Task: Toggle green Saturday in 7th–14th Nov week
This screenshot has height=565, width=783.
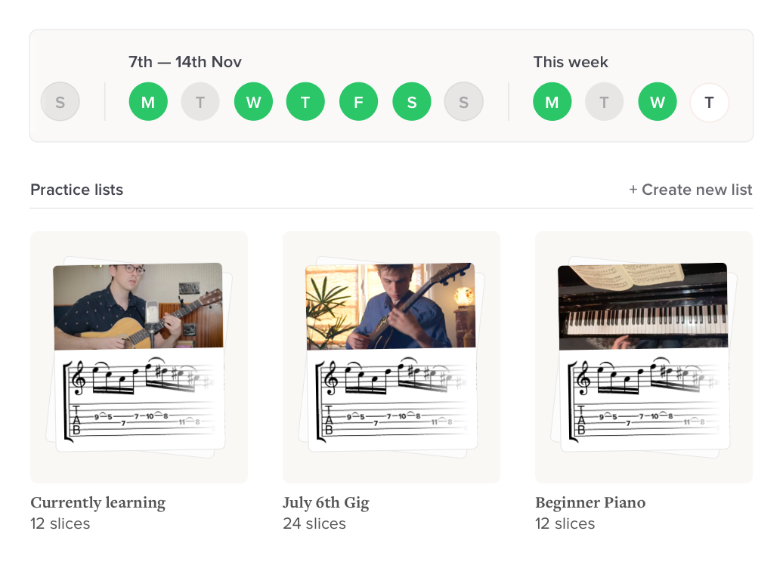Action: click(412, 102)
